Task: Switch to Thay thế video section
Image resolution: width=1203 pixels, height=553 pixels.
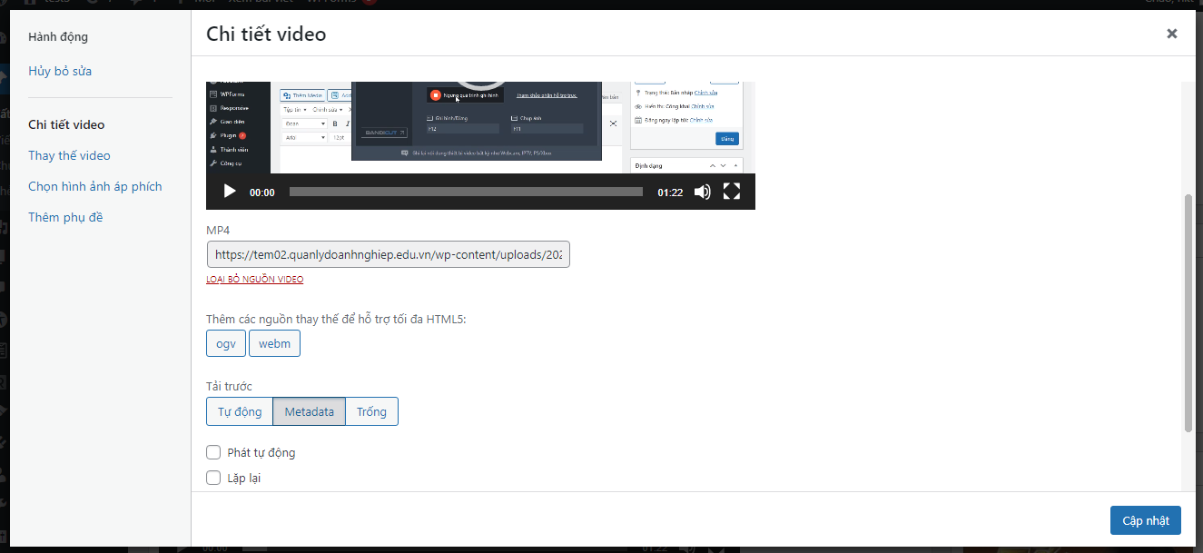Action: [x=69, y=155]
